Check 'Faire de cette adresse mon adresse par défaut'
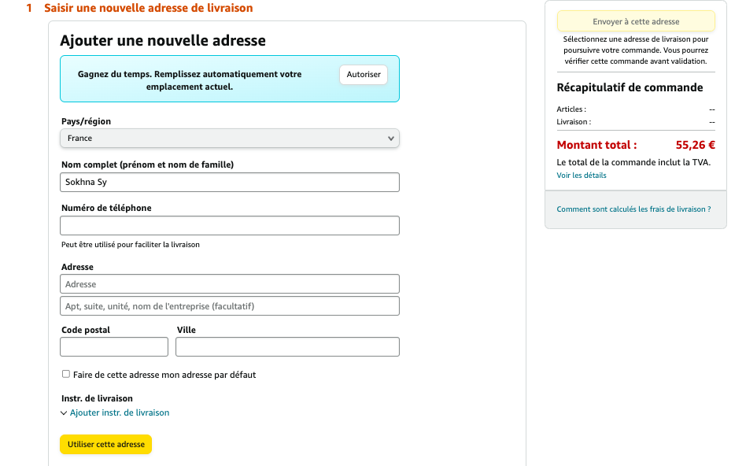The width and height of the screenshot is (746, 466). [65, 375]
